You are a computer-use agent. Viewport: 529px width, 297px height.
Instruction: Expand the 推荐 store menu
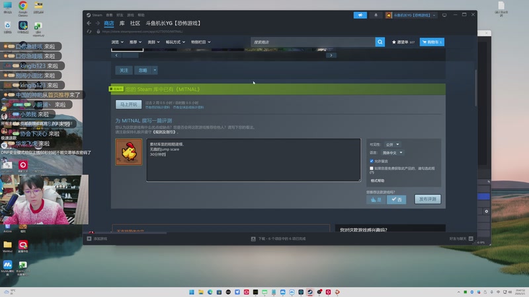point(136,42)
